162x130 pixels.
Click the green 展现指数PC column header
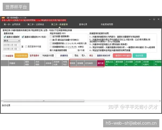pyautogui.click(x=119, y=63)
